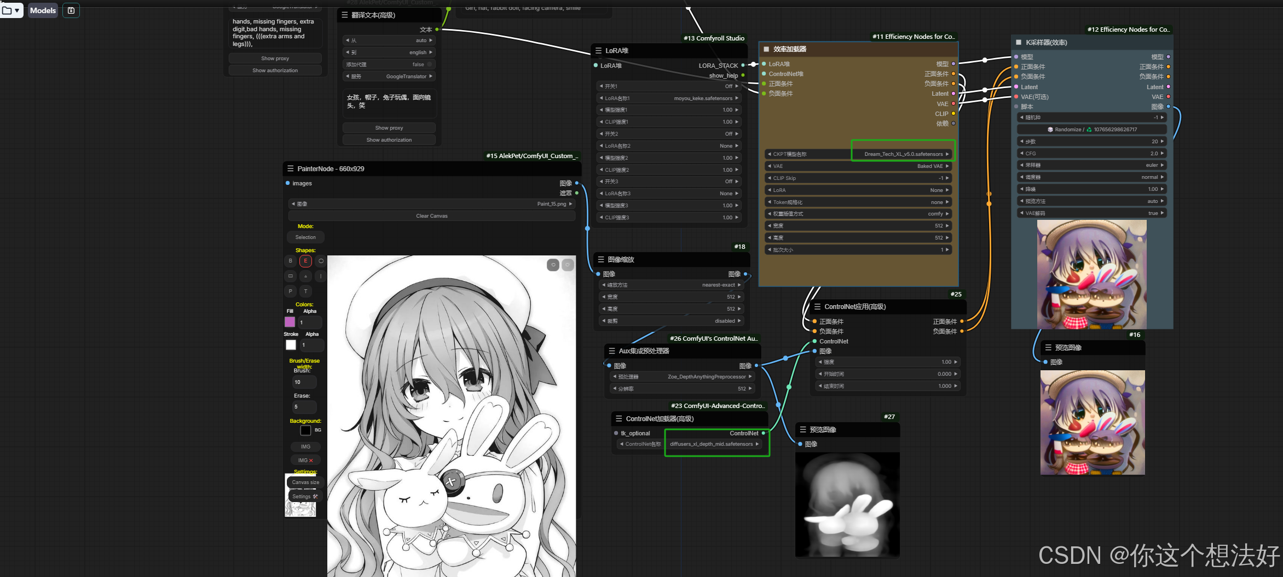1283x577 pixels.
Task: Toggle the 添加代理 false switch
Action: pyautogui.click(x=389, y=65)
